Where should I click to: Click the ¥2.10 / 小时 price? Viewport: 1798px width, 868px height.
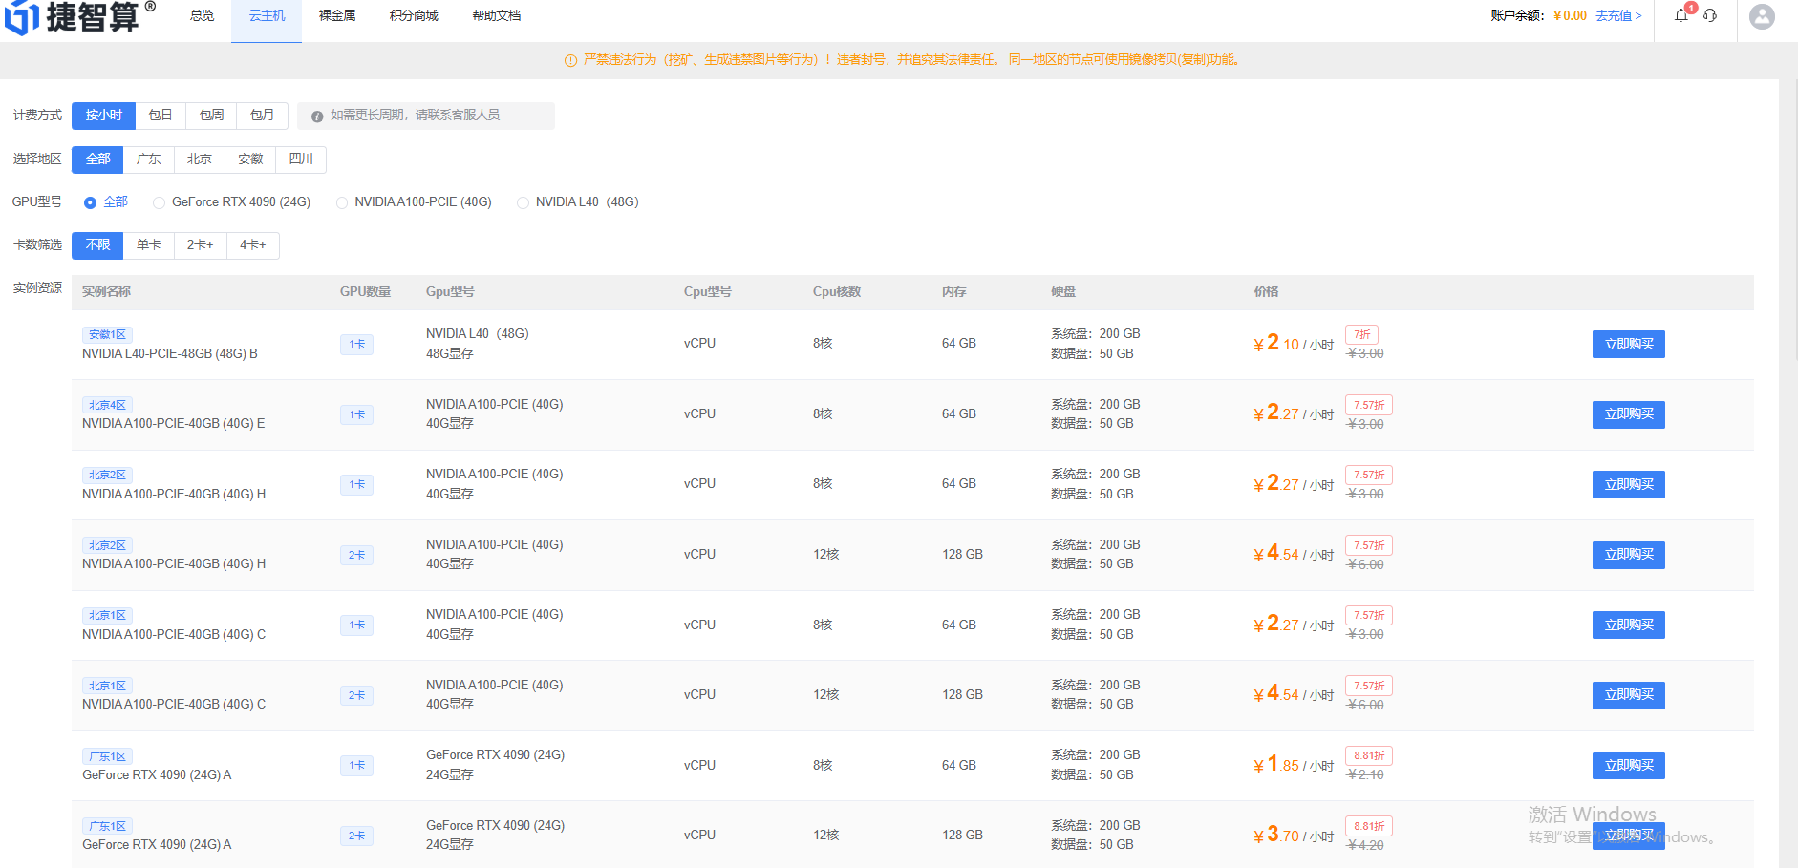coord(1294,344)
